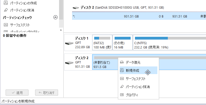Click the 未割り当て 931.5 GB partition block
The height and width of the screenshot is (105, 206).
pos(104,64)
